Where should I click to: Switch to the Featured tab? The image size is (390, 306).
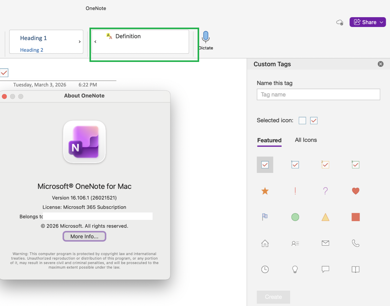[269, 140]
